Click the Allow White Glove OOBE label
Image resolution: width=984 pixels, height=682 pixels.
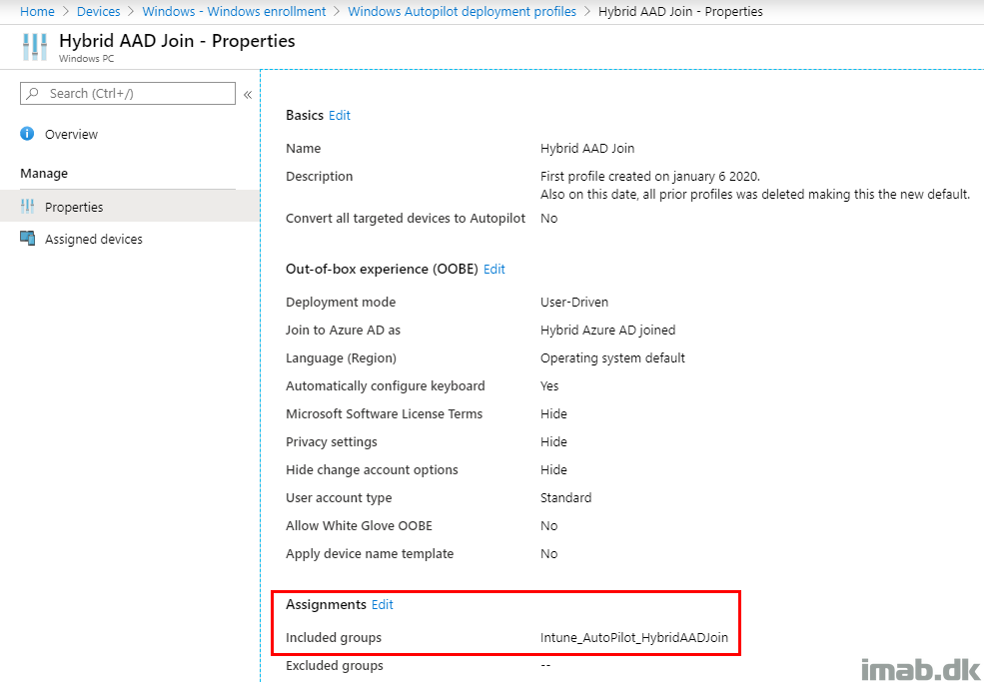coord(359,526)
